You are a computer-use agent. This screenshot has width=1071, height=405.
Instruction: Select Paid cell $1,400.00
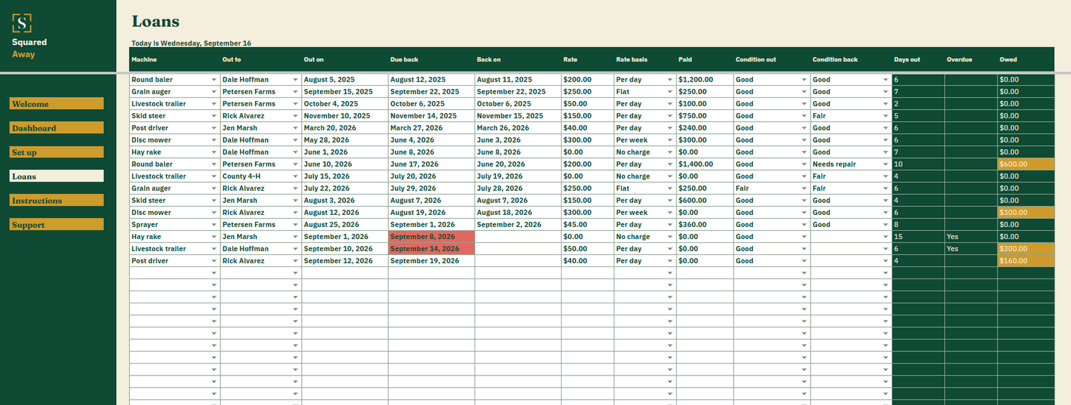pyautogui.click(x=705, y=164)
